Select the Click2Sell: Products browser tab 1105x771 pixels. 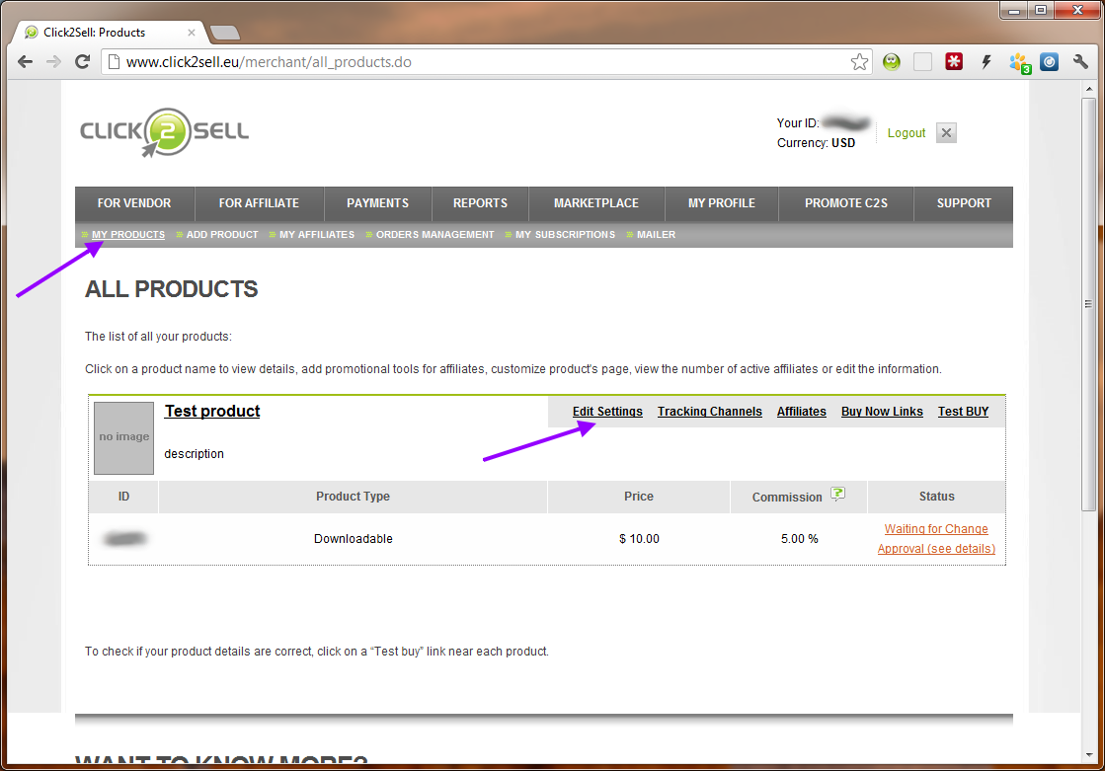pyautogui.click(x=110, y=33)
